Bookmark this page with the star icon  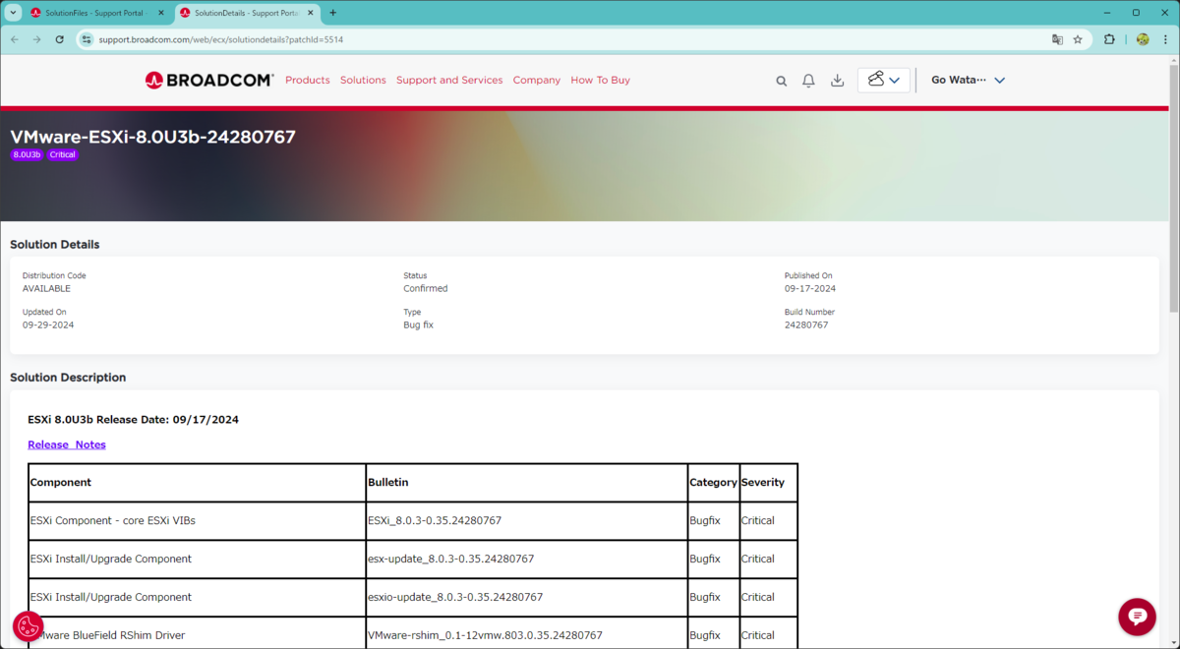coord(1078,39)
